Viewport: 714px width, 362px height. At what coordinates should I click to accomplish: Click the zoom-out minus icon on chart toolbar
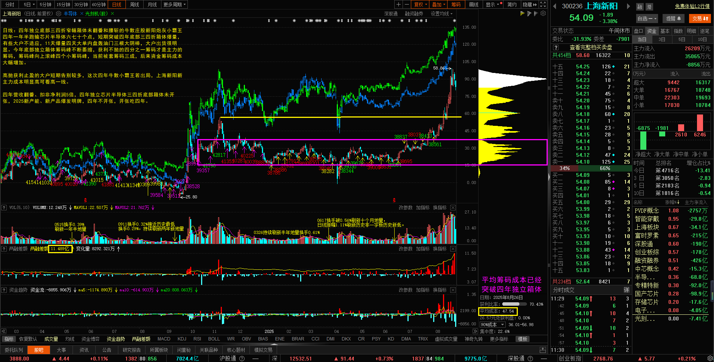[407, 5]
